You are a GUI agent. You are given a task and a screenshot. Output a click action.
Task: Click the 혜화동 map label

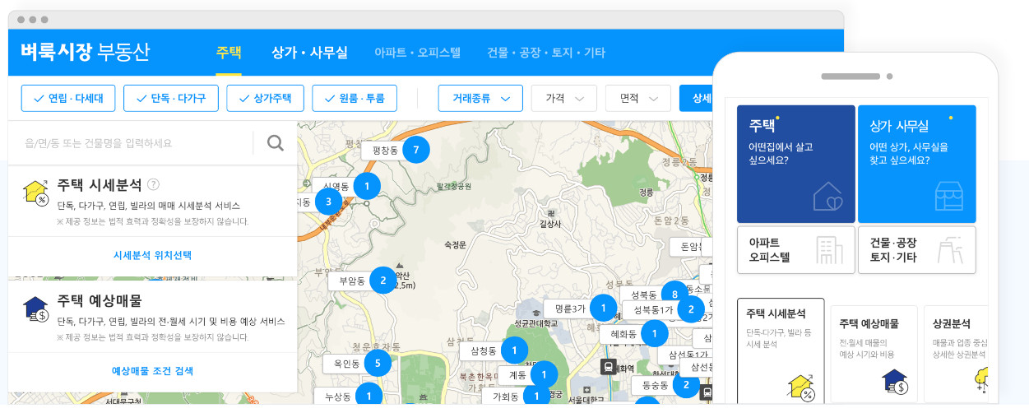pyautogui.click(x=623, y=334)
